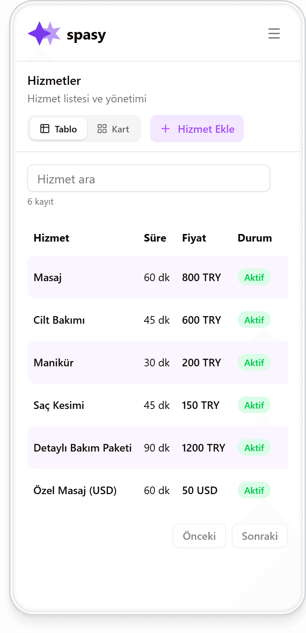Toggle the Aktif status badge for Masaj
The image size is (306, 633).
(x=254, y=277)
